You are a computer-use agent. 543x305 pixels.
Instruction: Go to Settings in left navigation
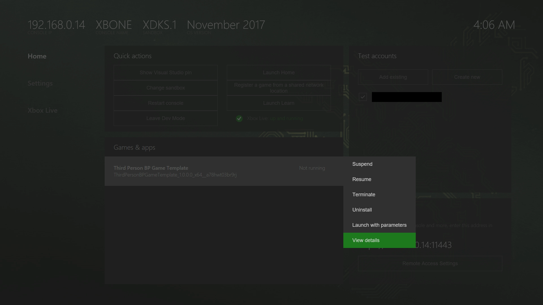tap(40, 83)
